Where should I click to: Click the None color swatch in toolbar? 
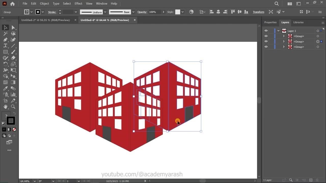click(x=14, y=129)
